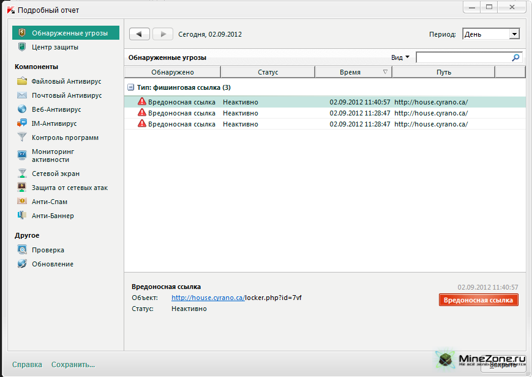
Task: Click the Проверка scan icon
Action: (x=22, y=250)
